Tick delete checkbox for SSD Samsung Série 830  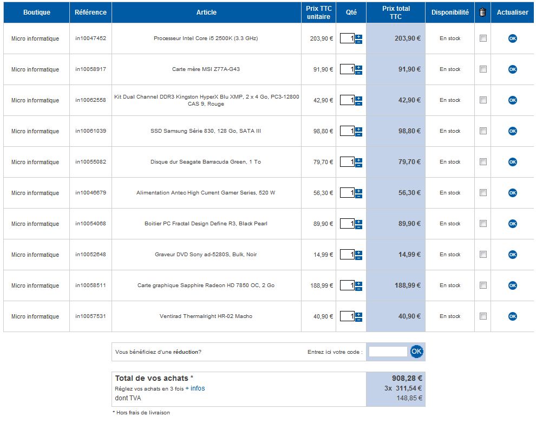[483, 131]
